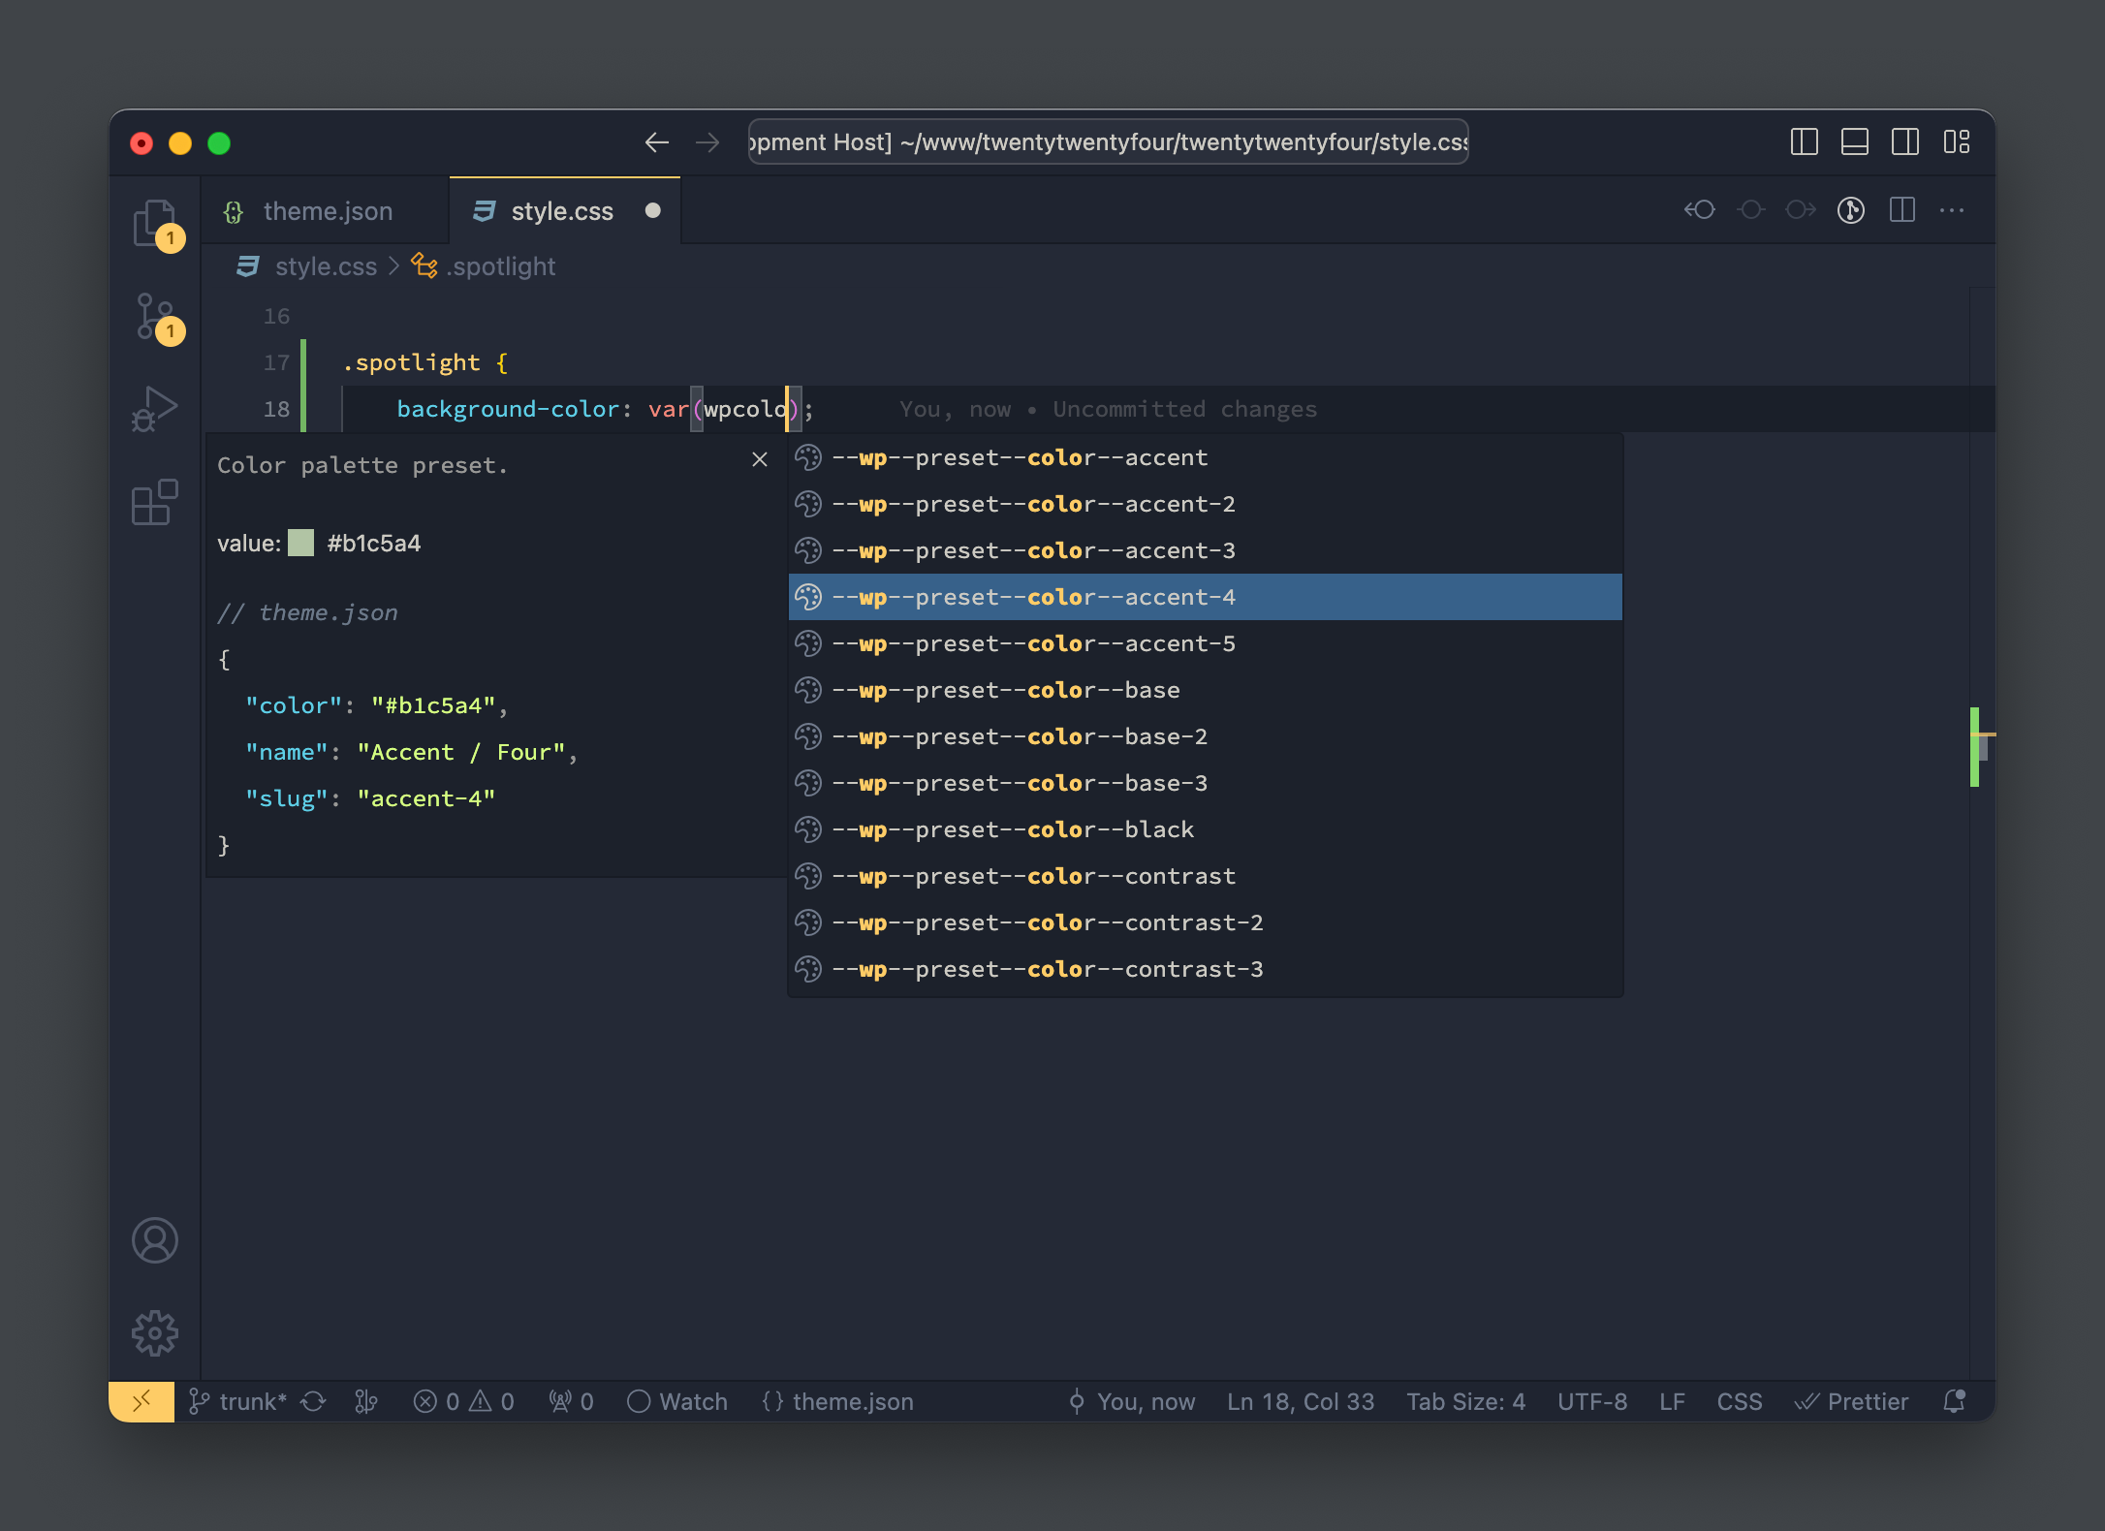Open the editor More Actions ellipsis menu

click(1952, 210)
